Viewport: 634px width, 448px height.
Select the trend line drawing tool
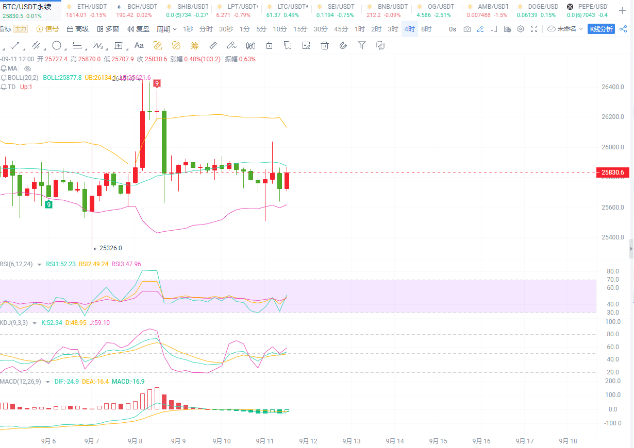click(15, 45)
